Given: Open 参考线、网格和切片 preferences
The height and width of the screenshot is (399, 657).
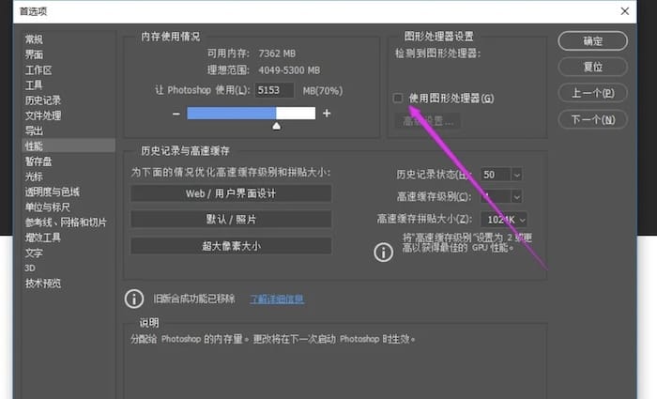Looking at the screenshot, I should (x=66, y=223).
